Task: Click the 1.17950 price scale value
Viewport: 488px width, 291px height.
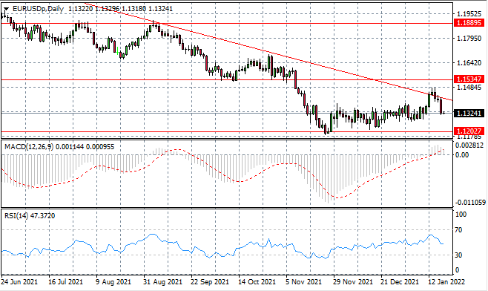Action: tap(469, 39)
